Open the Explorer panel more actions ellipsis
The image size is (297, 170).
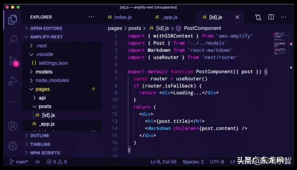coord(91,17)
